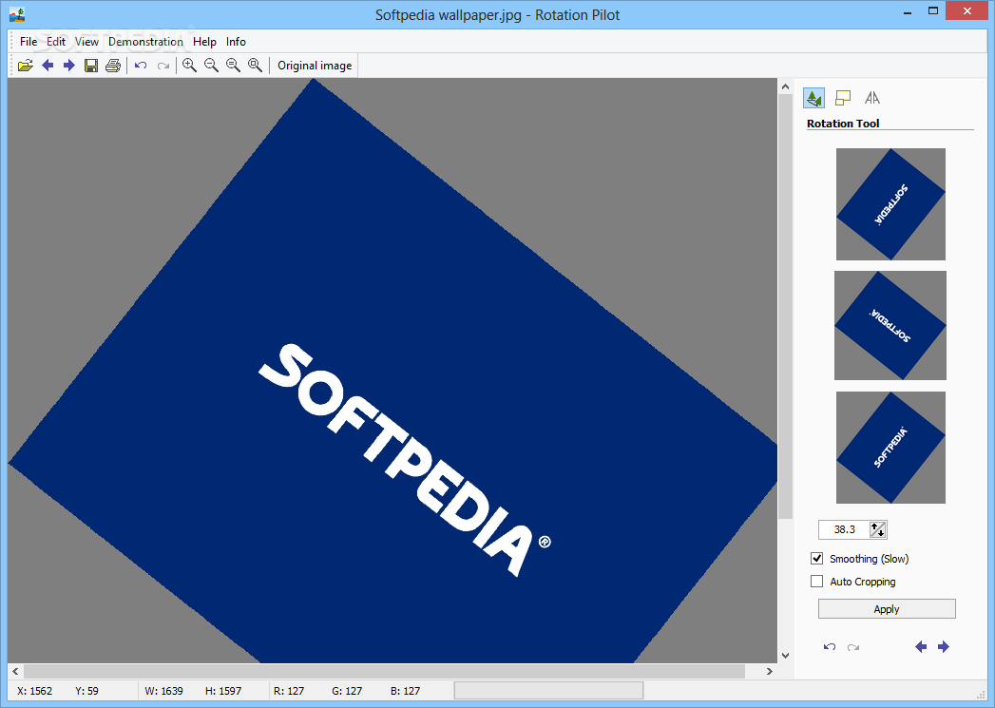The image size is (995, 708).
Task: Zoom out with the minus magnifier
Action: coord(211,66)
